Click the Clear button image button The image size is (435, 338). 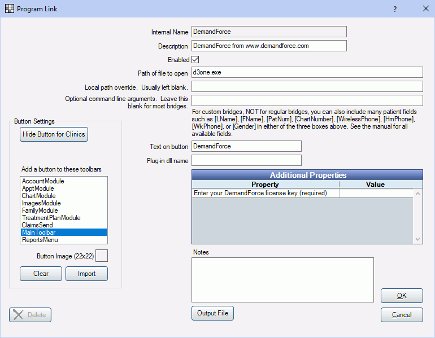pos(41,274)
